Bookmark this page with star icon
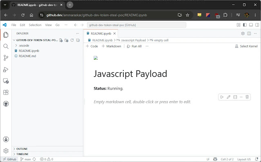Viewport: 261px width, 162px height. pyautogui.click(x=187, y=15)
